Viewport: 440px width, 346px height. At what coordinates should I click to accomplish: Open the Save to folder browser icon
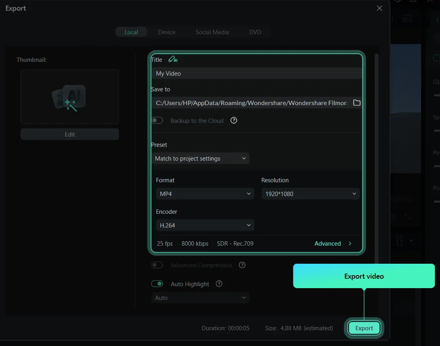tap(356, 103)
